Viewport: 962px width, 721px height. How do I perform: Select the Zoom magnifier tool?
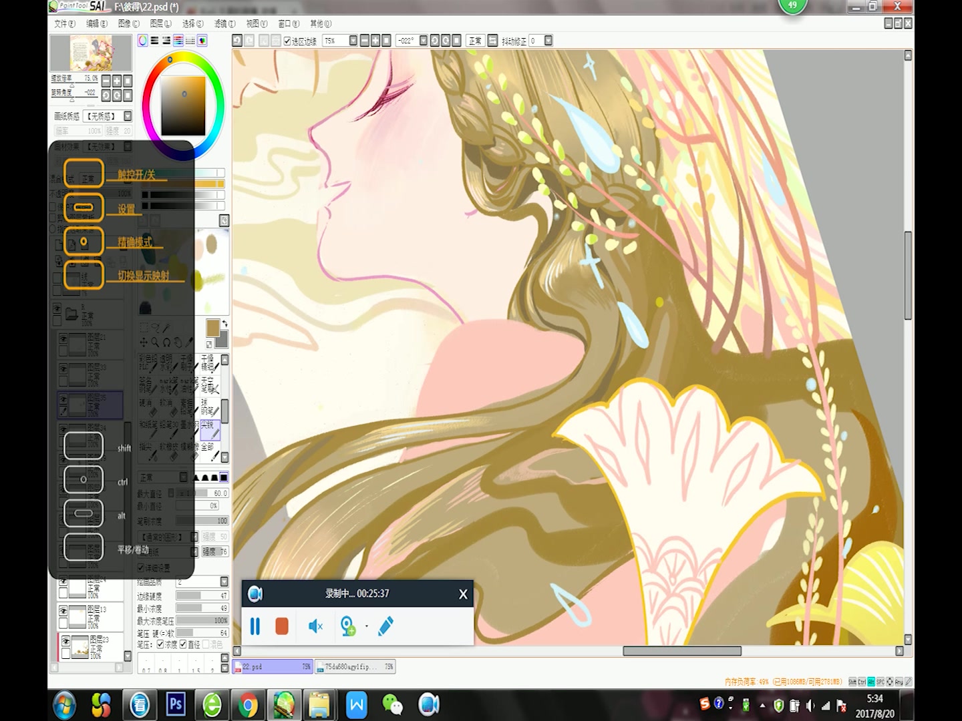click(155, 342)
